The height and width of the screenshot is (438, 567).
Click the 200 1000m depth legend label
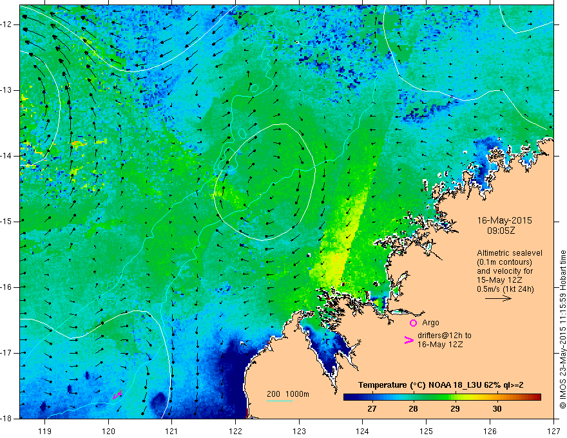point(288,394)
